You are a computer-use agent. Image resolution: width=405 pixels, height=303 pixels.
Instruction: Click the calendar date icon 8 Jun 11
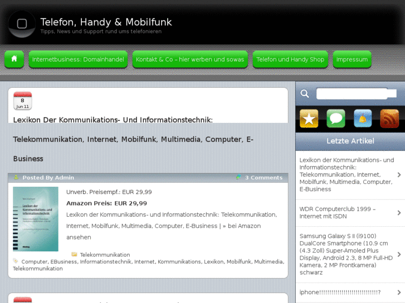(22, 101)
